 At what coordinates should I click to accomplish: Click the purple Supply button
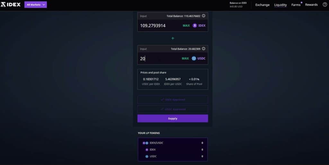173,119
